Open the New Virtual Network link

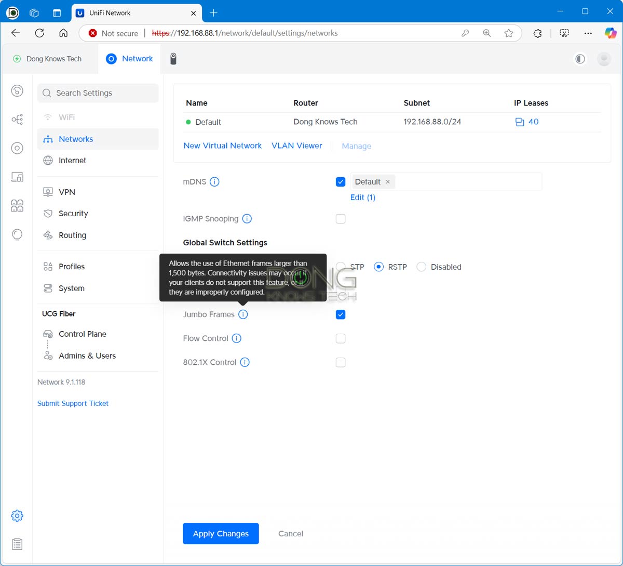click(x=222, y=146)
